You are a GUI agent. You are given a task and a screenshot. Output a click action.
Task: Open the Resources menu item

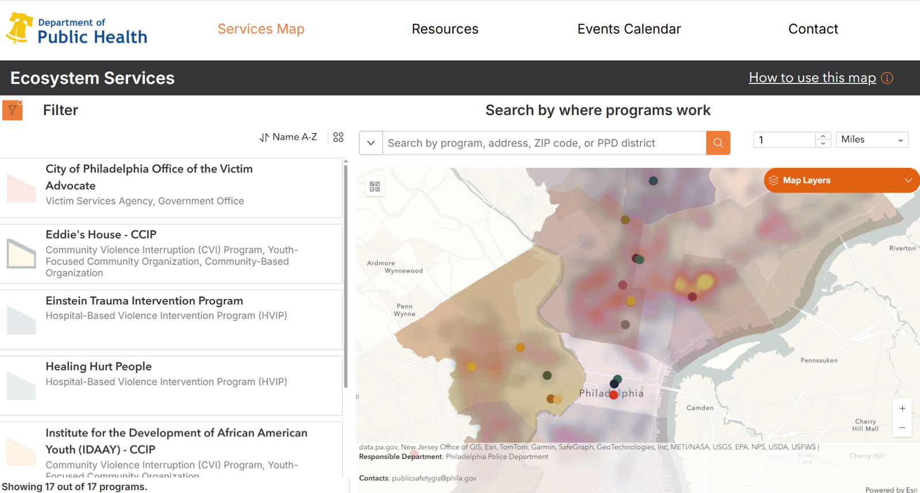pyautogui.click(x=444, y=29)
